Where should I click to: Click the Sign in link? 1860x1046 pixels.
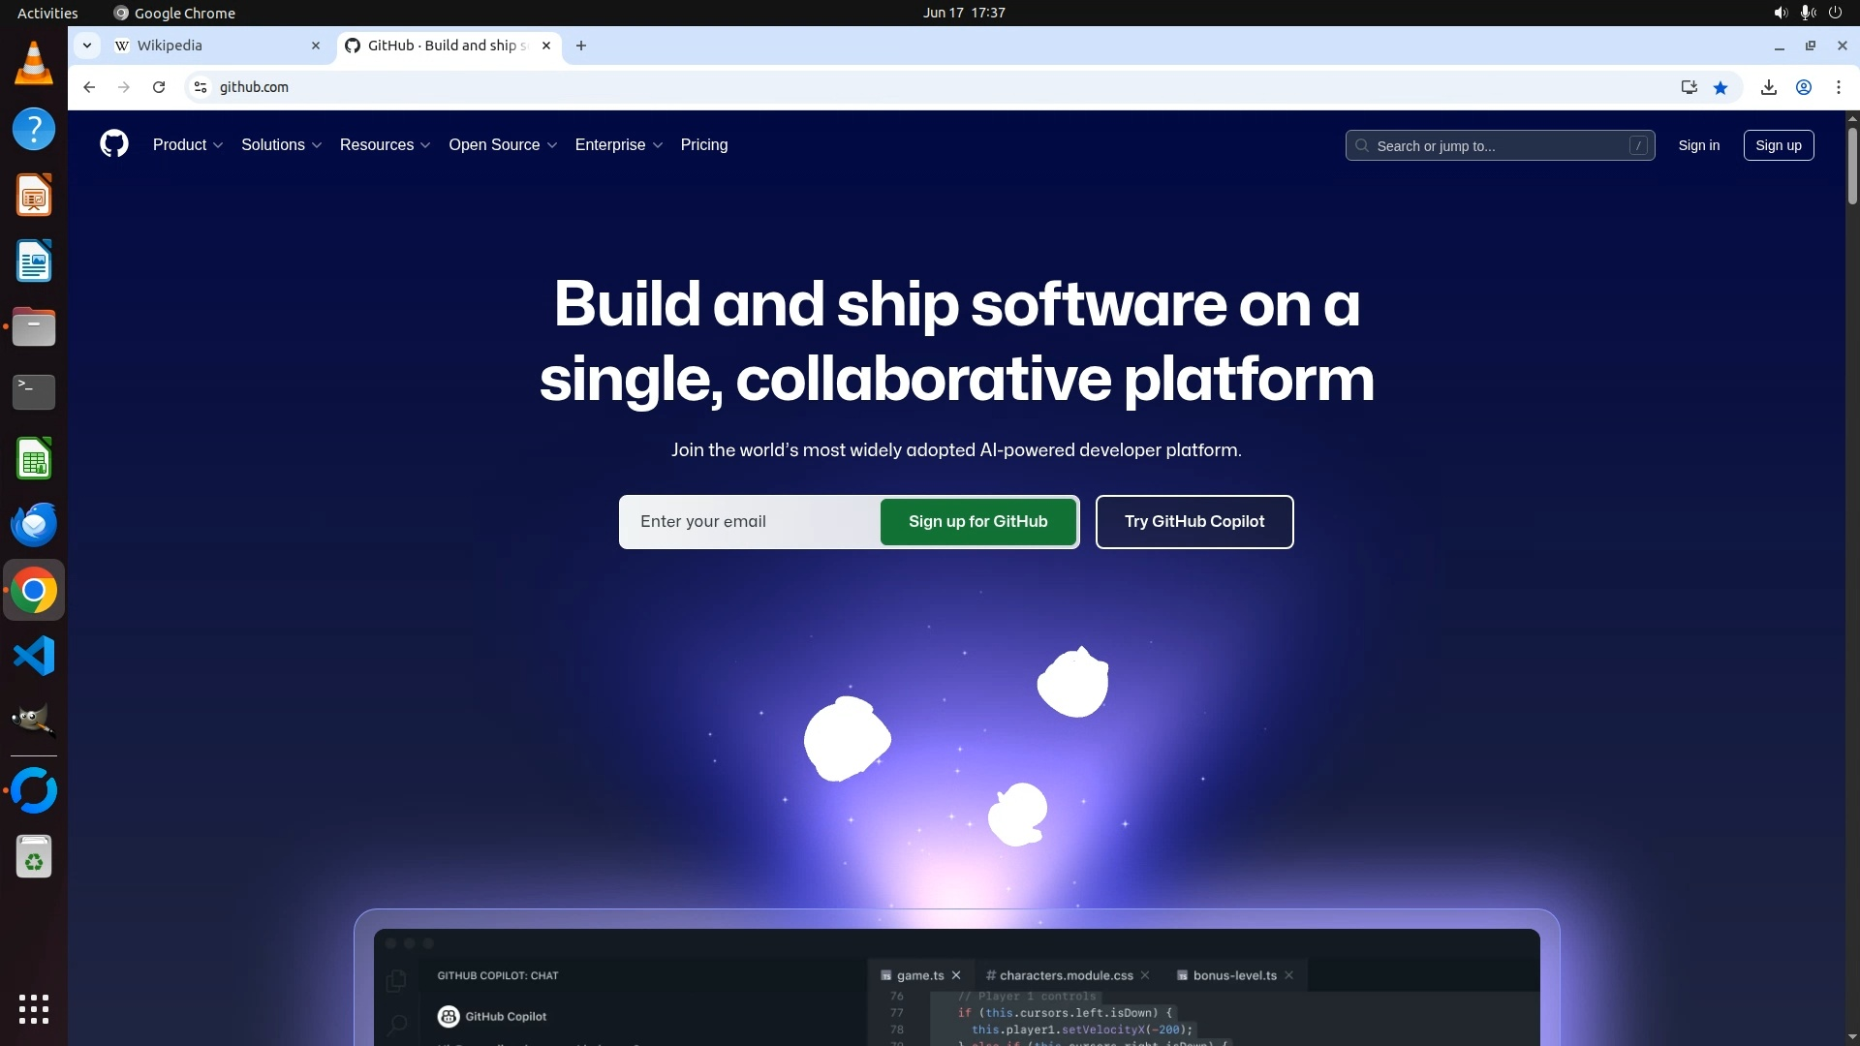[1698, 145]
